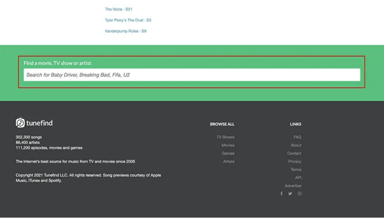Screen dimensions: 384x218
Task: Open the FAQ link
Action: point(297,137)
